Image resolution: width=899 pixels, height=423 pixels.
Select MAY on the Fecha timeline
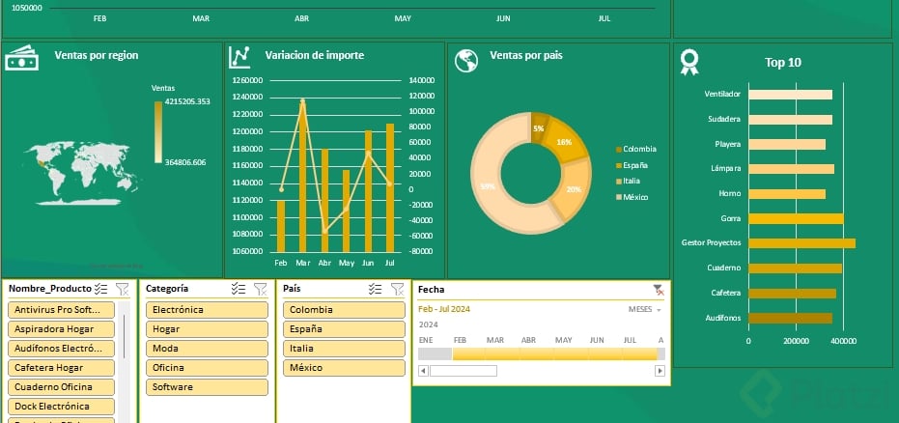571,353
